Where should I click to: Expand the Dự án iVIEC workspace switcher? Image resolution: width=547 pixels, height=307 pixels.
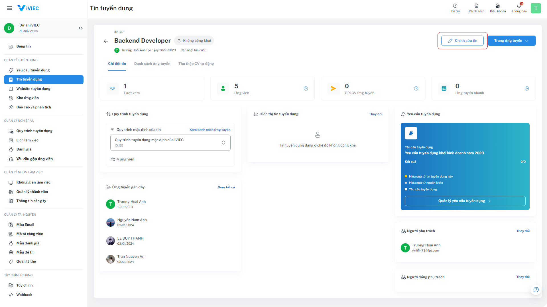click(x=81, y=28)
